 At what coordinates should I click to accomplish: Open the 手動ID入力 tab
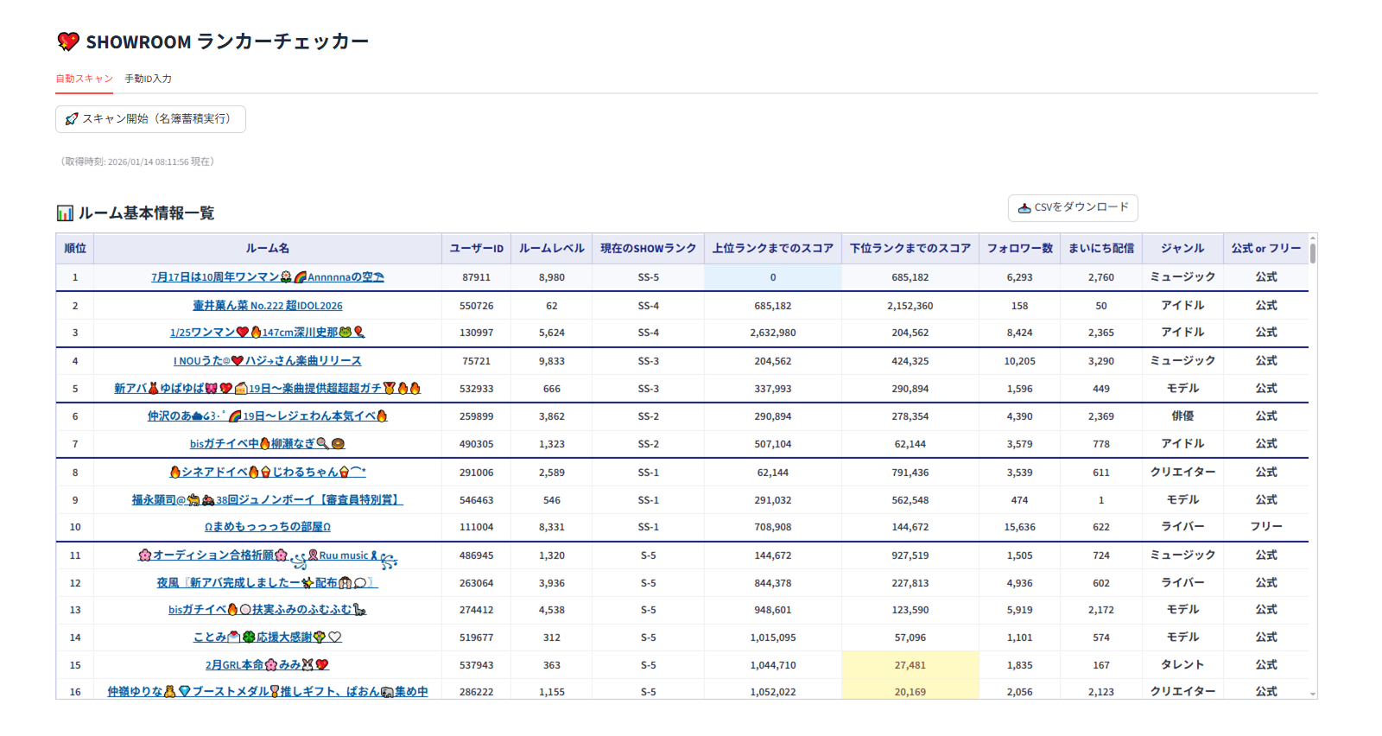(148, 79)
